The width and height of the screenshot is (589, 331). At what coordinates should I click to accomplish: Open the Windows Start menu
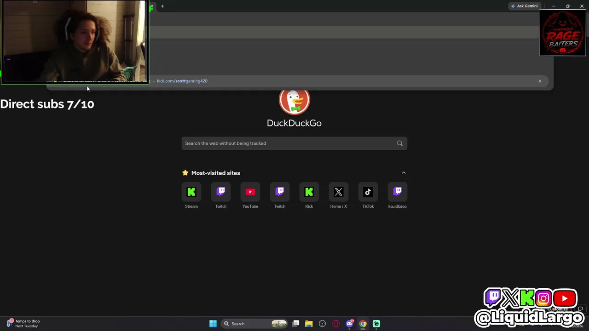tap(213, 324)
